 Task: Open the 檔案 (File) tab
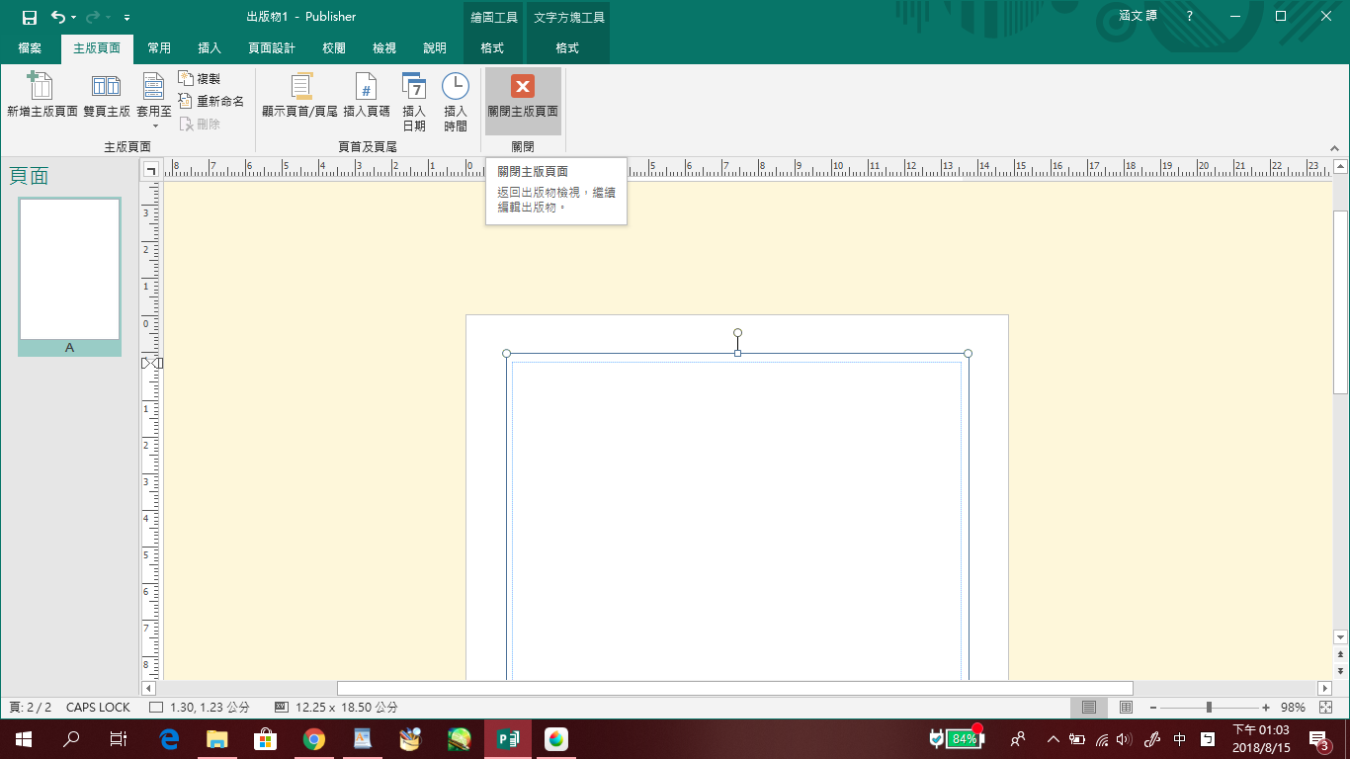30,48
